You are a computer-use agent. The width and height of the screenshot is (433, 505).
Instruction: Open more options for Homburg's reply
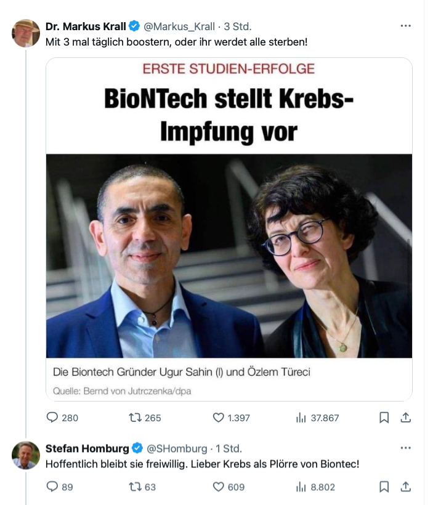tap(405, 448)
